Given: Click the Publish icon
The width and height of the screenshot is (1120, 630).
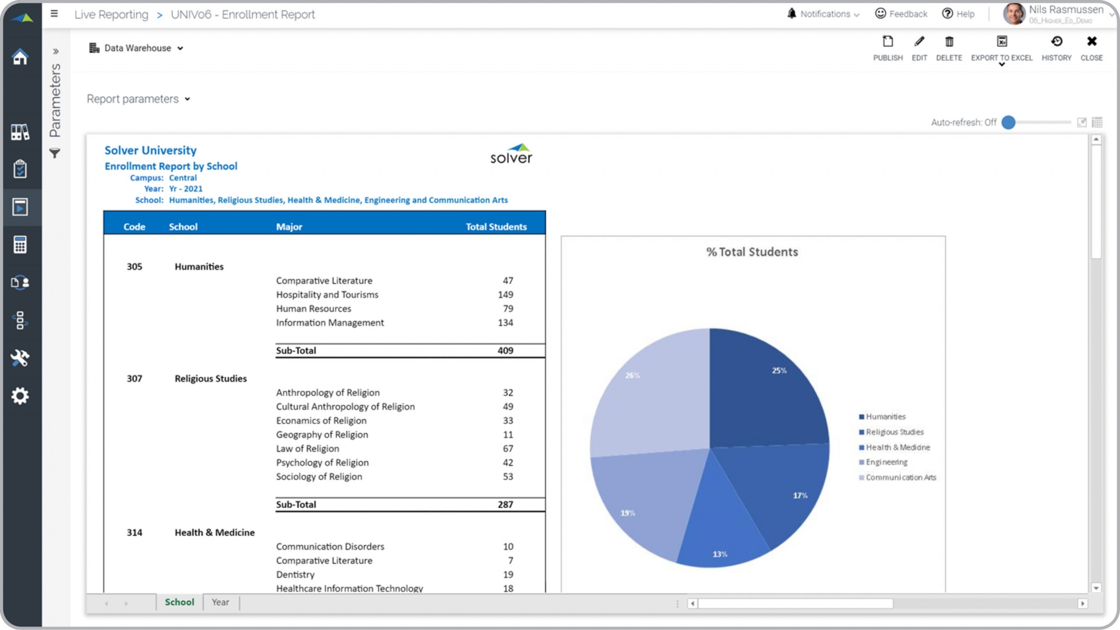Looking at the screenshot, I should pos(888,42).
